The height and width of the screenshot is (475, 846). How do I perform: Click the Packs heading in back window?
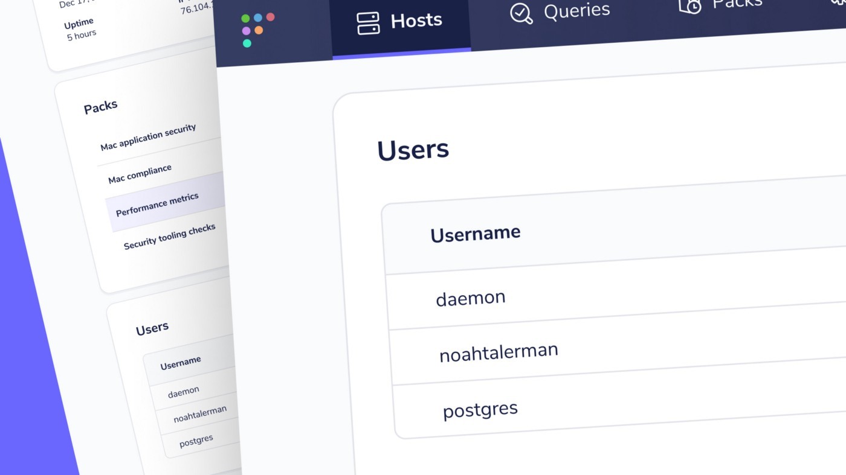[x=101, y=107]
